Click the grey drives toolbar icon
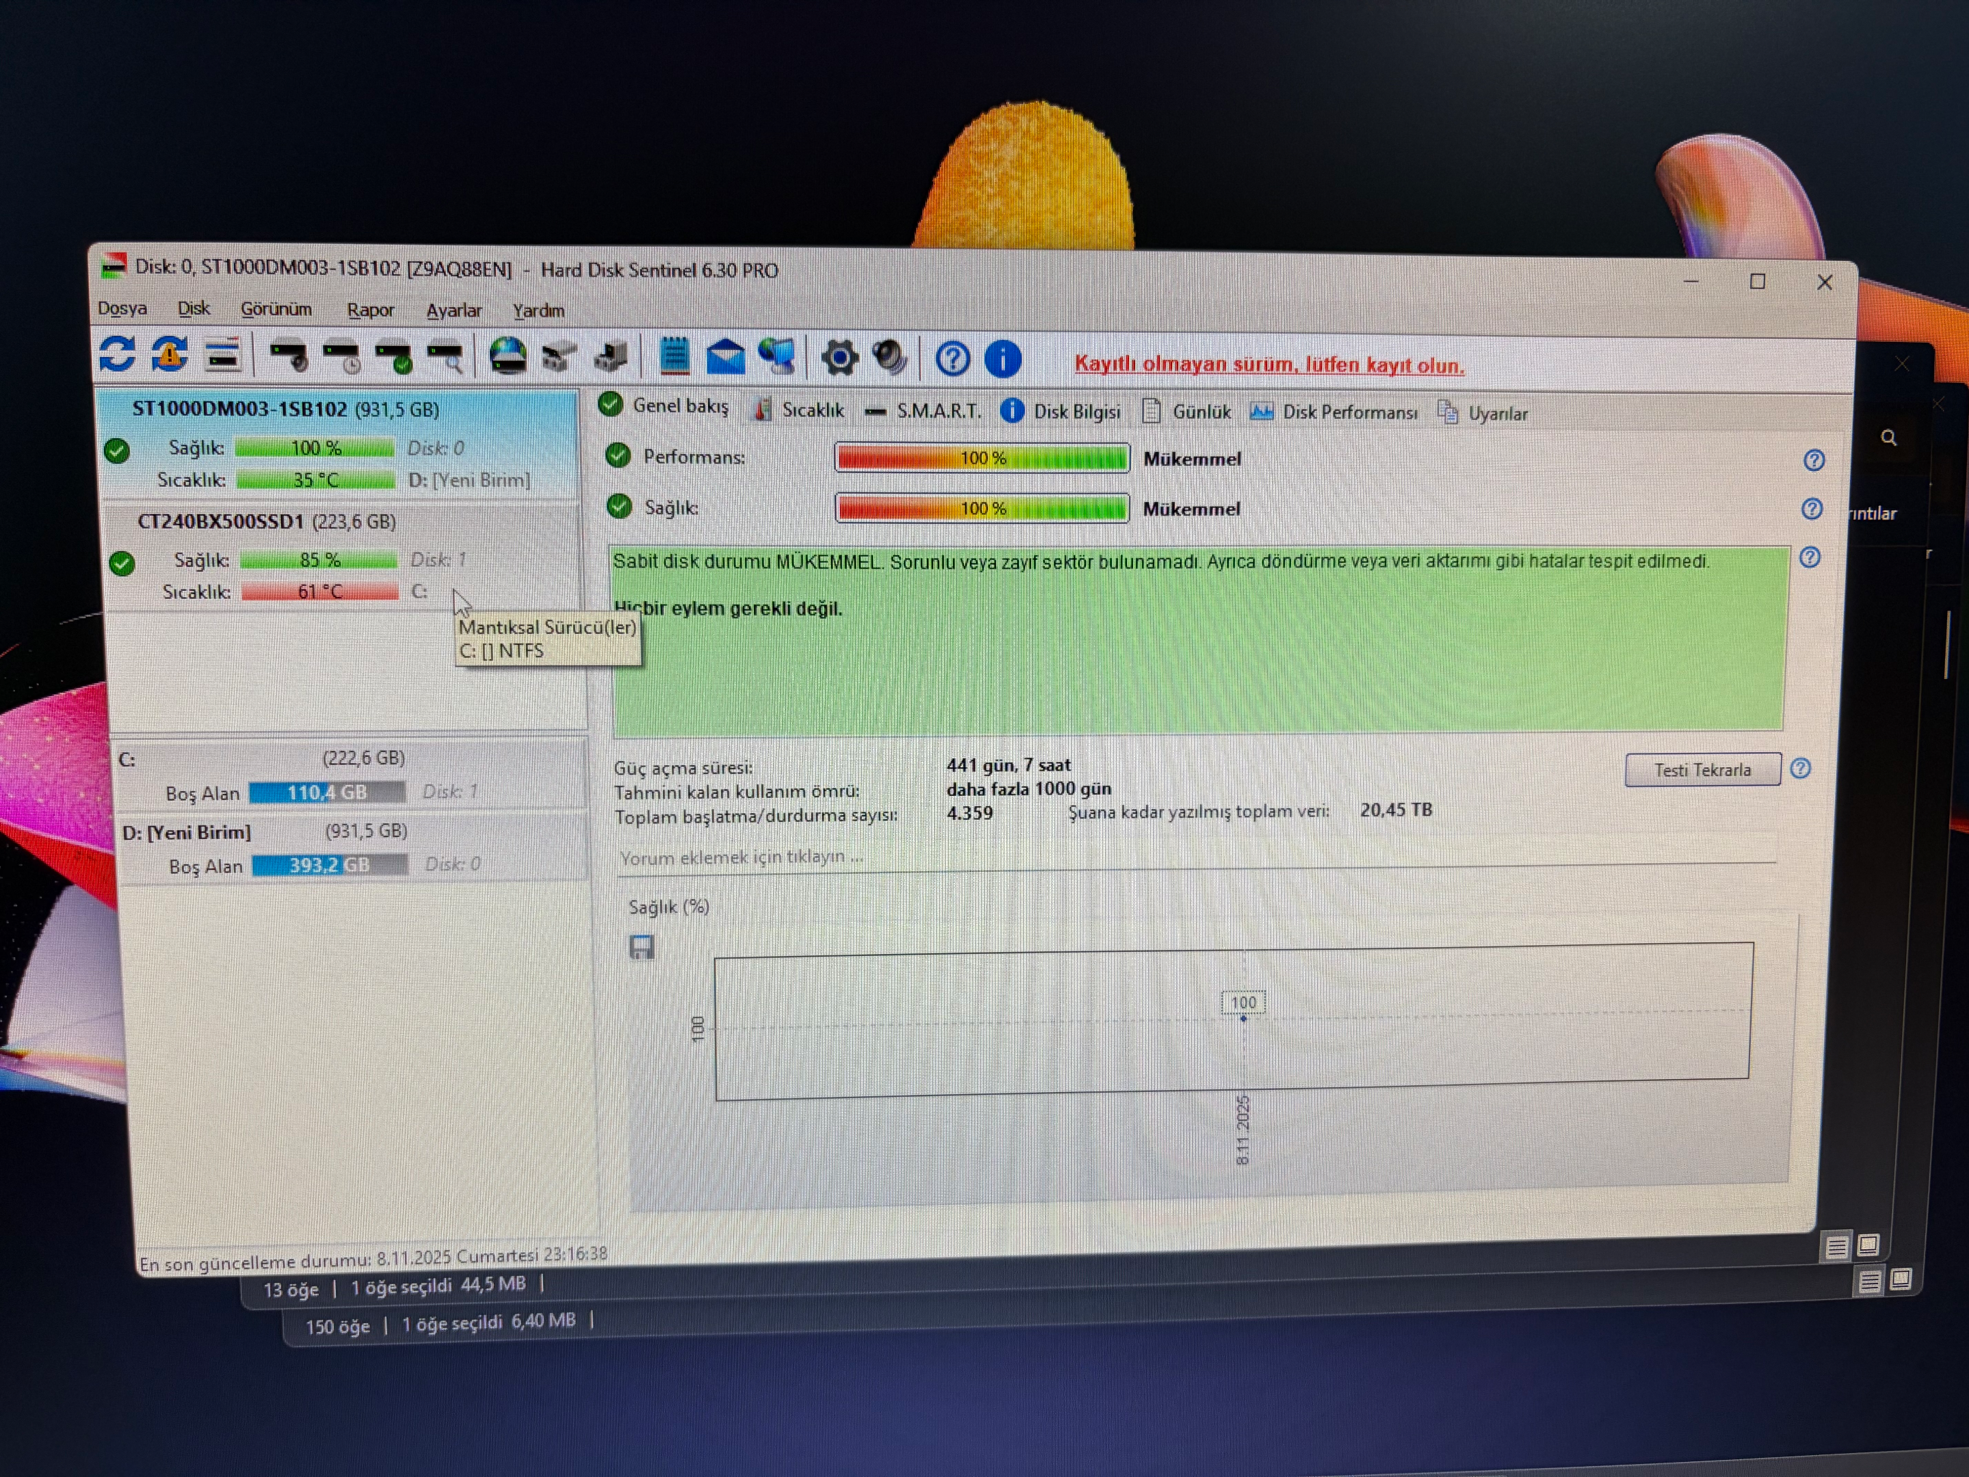This screenshot has height=1477, width=1969. coord(560,358)
